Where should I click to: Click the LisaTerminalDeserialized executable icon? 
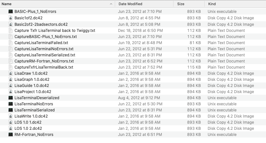coord(11,98)
